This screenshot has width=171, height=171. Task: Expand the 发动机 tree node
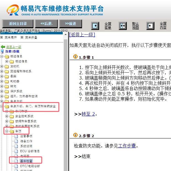pyautogui.click(x=2, y=66)
